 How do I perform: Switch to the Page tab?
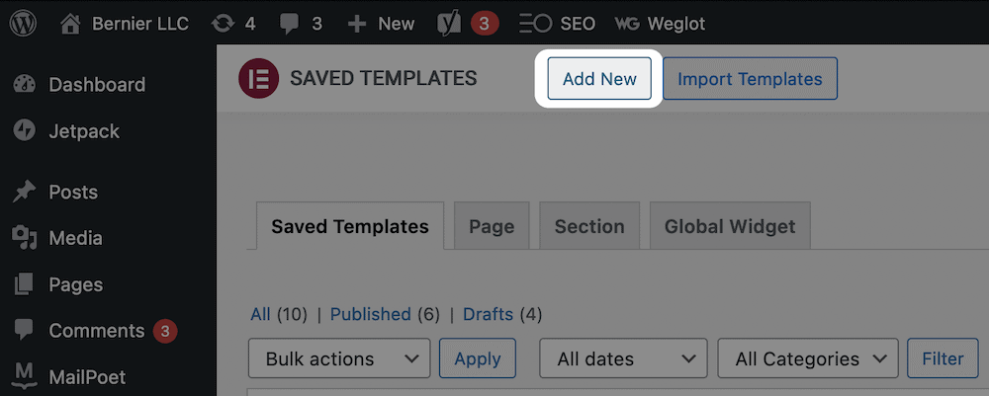point(492,226)
